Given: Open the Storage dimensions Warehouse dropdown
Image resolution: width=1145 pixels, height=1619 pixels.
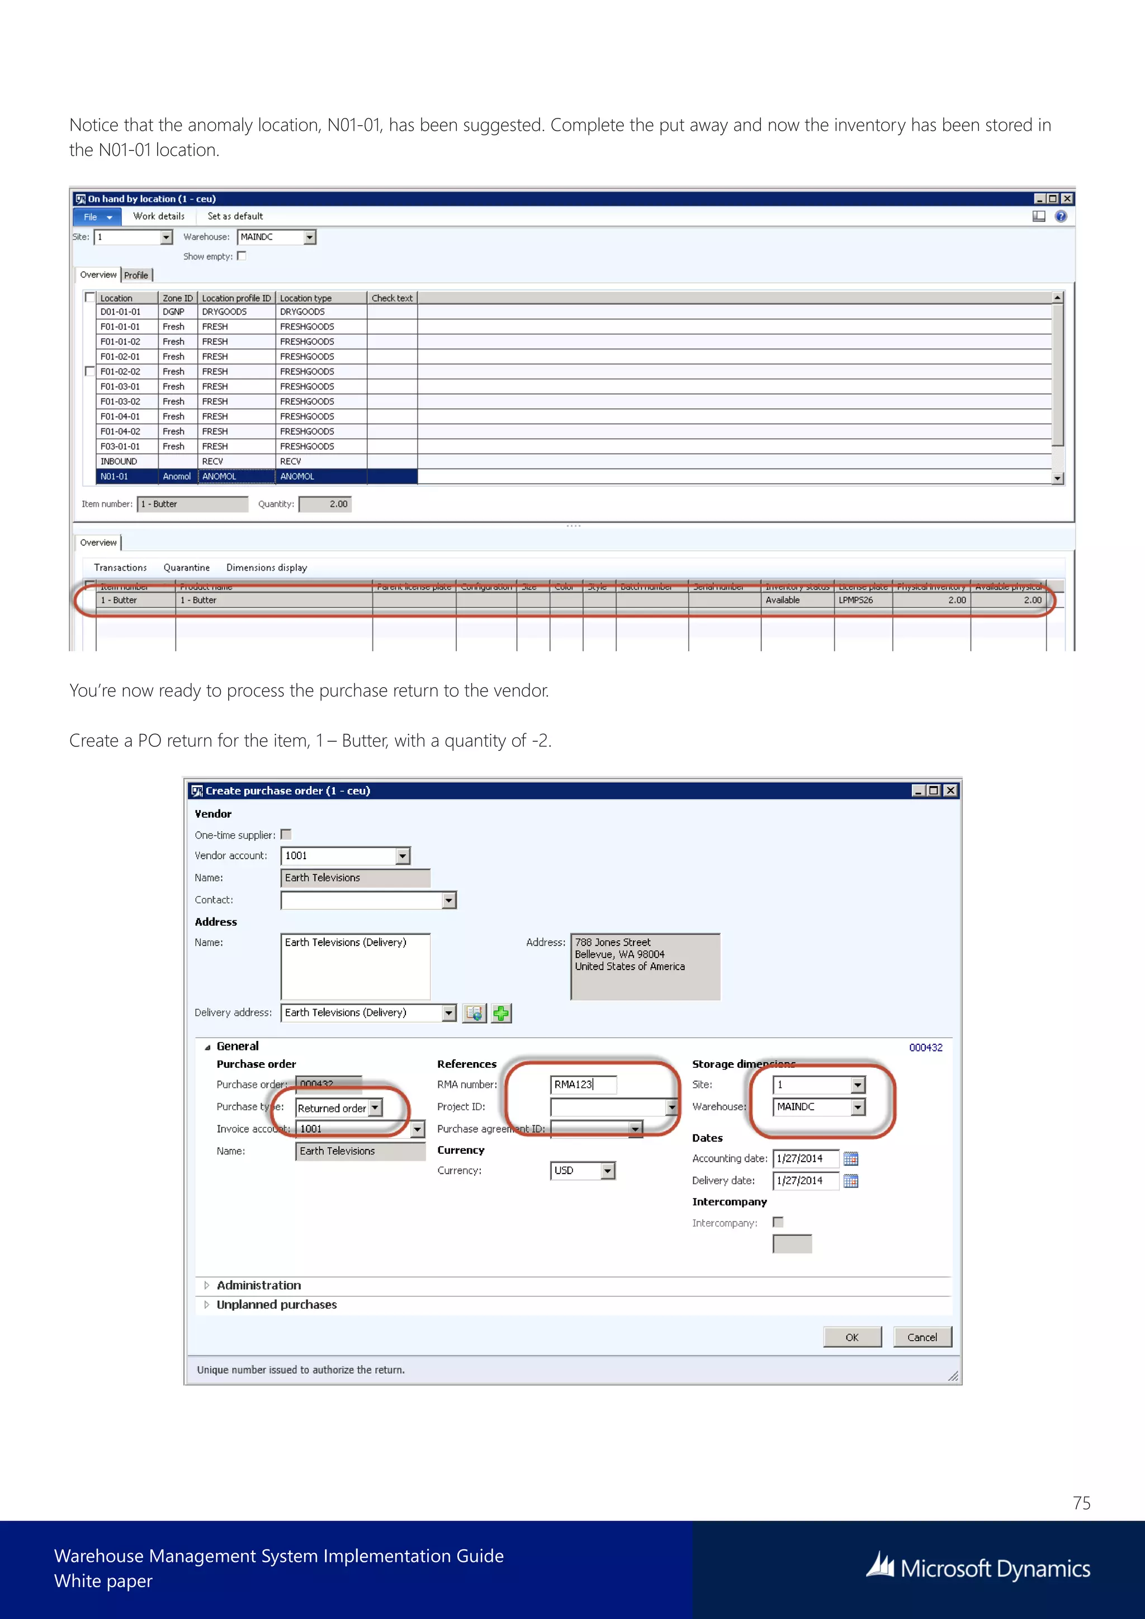Looking at the screenshot, I should point(857,1108).
